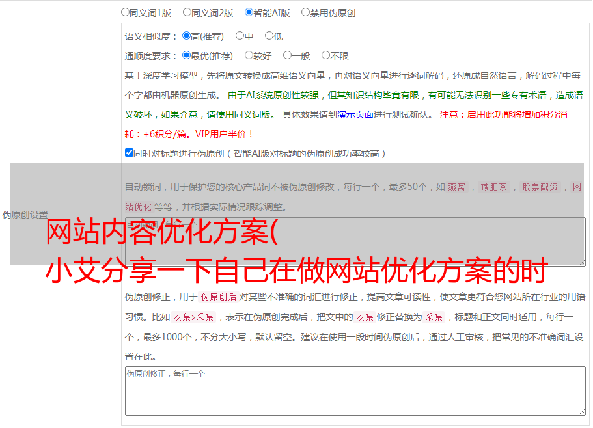
Task: Set 通顺度要求 to 较好
Action: (249, 55)
